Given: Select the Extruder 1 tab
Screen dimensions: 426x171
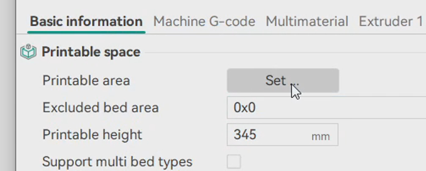Looking at the screenshot, I should tap(390, 21).
